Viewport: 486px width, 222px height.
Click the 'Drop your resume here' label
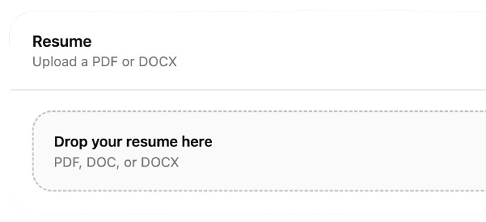tap(133, 142)
